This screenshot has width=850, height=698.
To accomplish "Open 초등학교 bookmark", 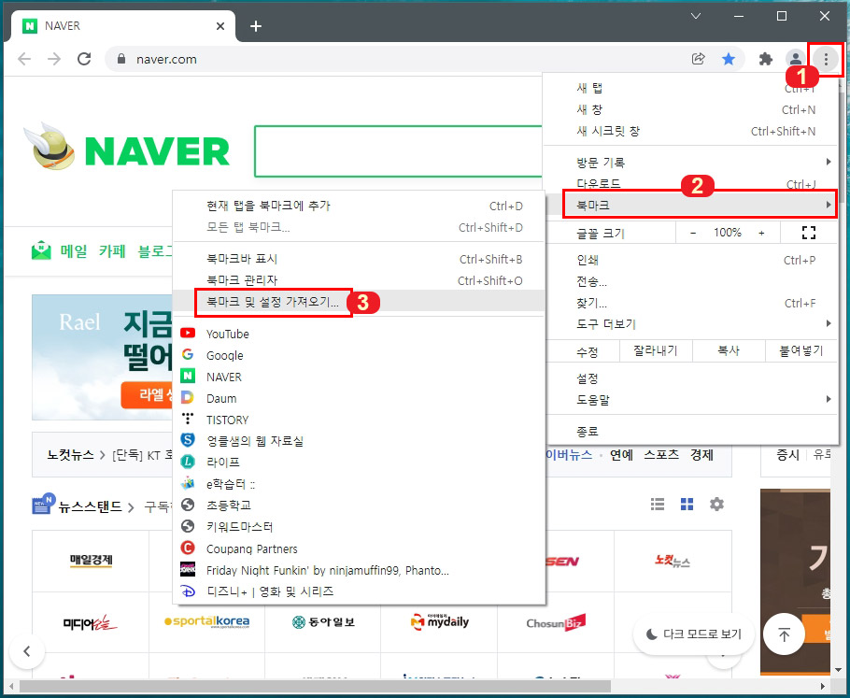I will [x=358, y=505].
